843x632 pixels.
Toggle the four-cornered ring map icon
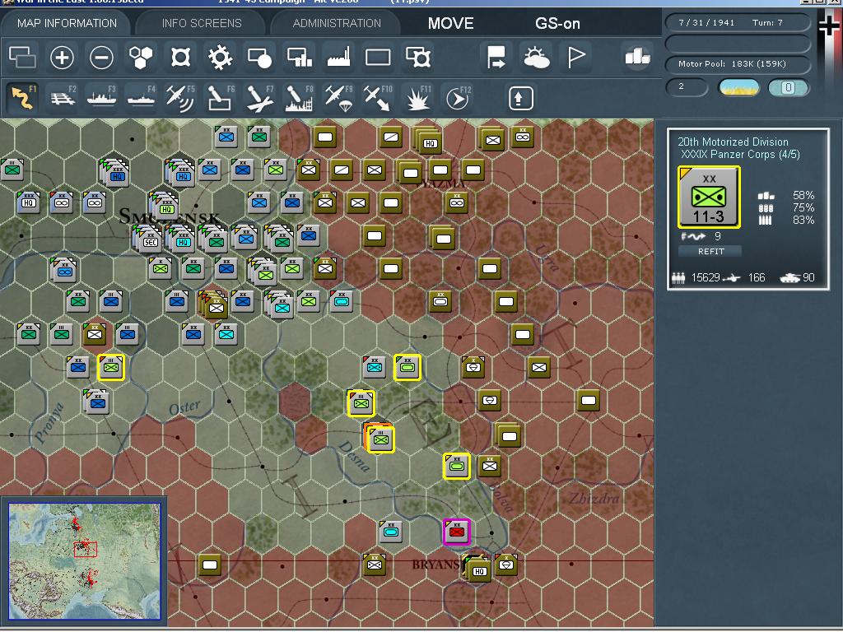pyautogui.click(x=180, y=57)
